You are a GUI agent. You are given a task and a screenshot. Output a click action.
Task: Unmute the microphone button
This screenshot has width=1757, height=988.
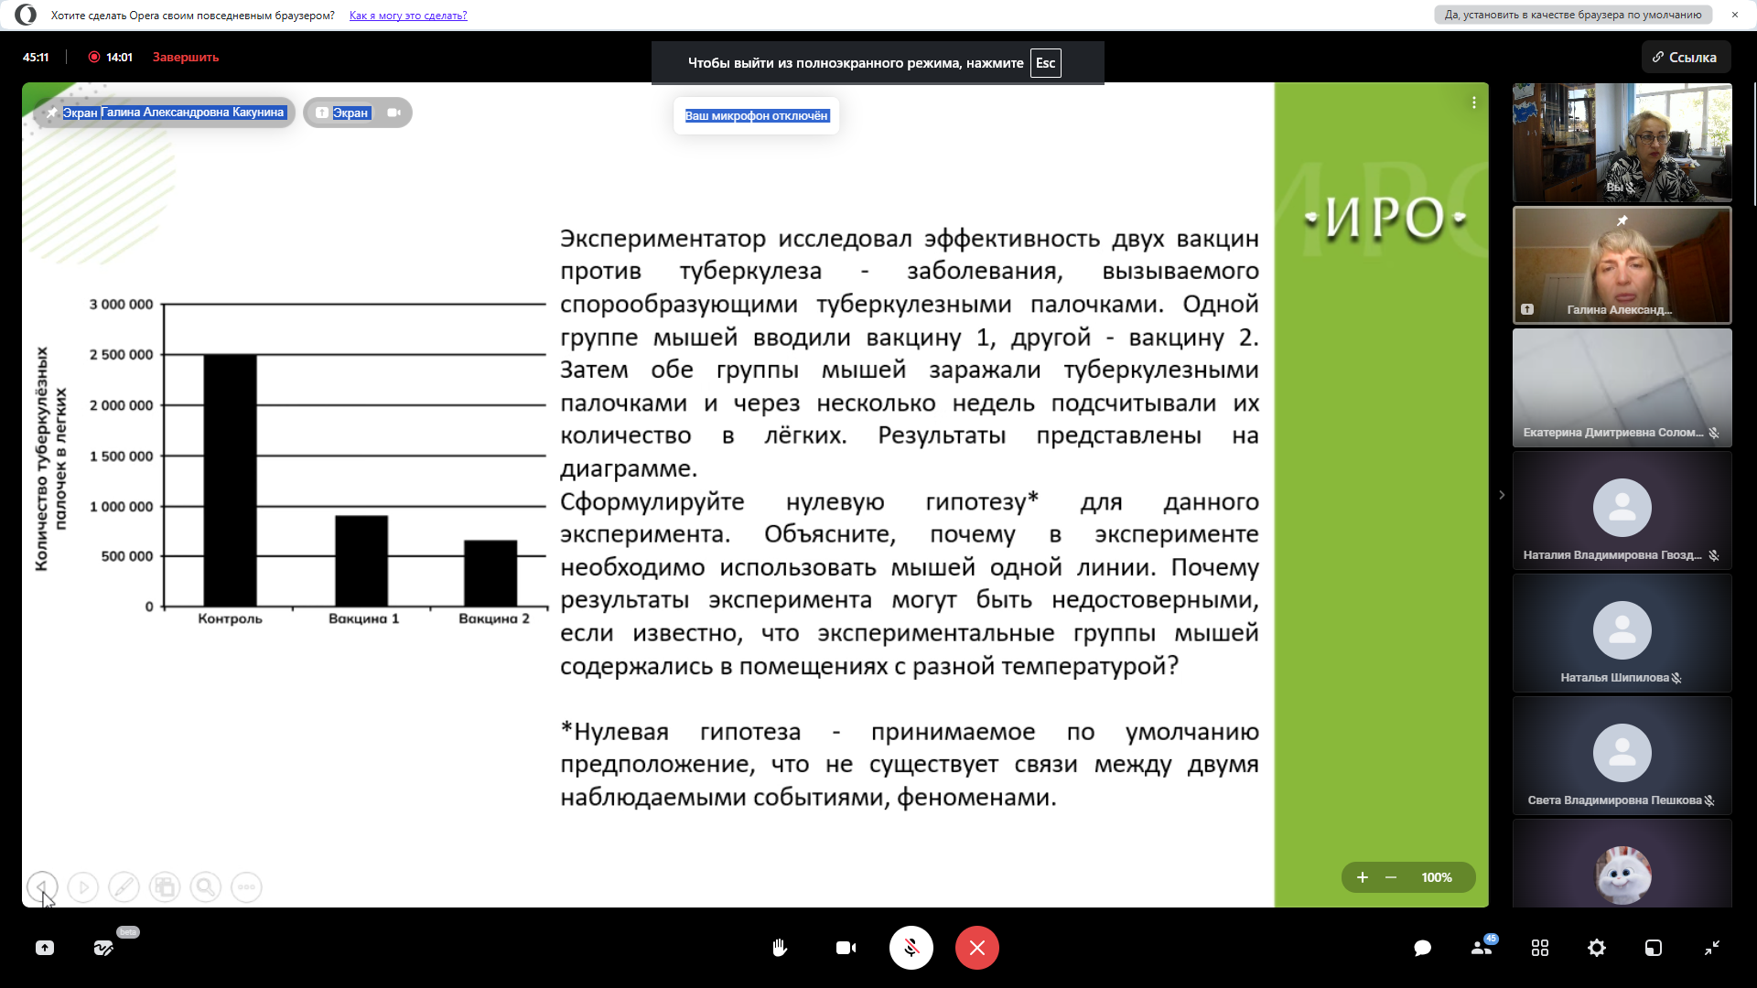click(911, 948)
